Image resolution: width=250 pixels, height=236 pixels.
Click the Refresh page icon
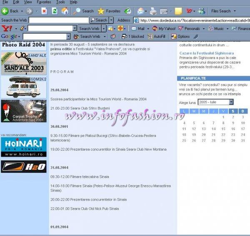(55, 11)
